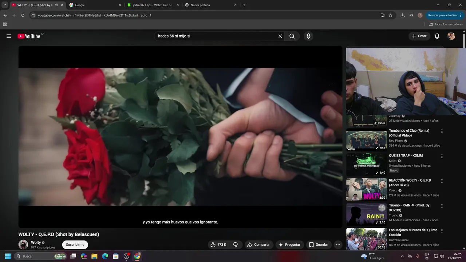Open tab search dropdown arrow
The image size is (466, 262).
coord(5,5)
